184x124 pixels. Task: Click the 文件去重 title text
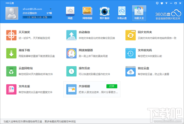(x=24, y=86)
